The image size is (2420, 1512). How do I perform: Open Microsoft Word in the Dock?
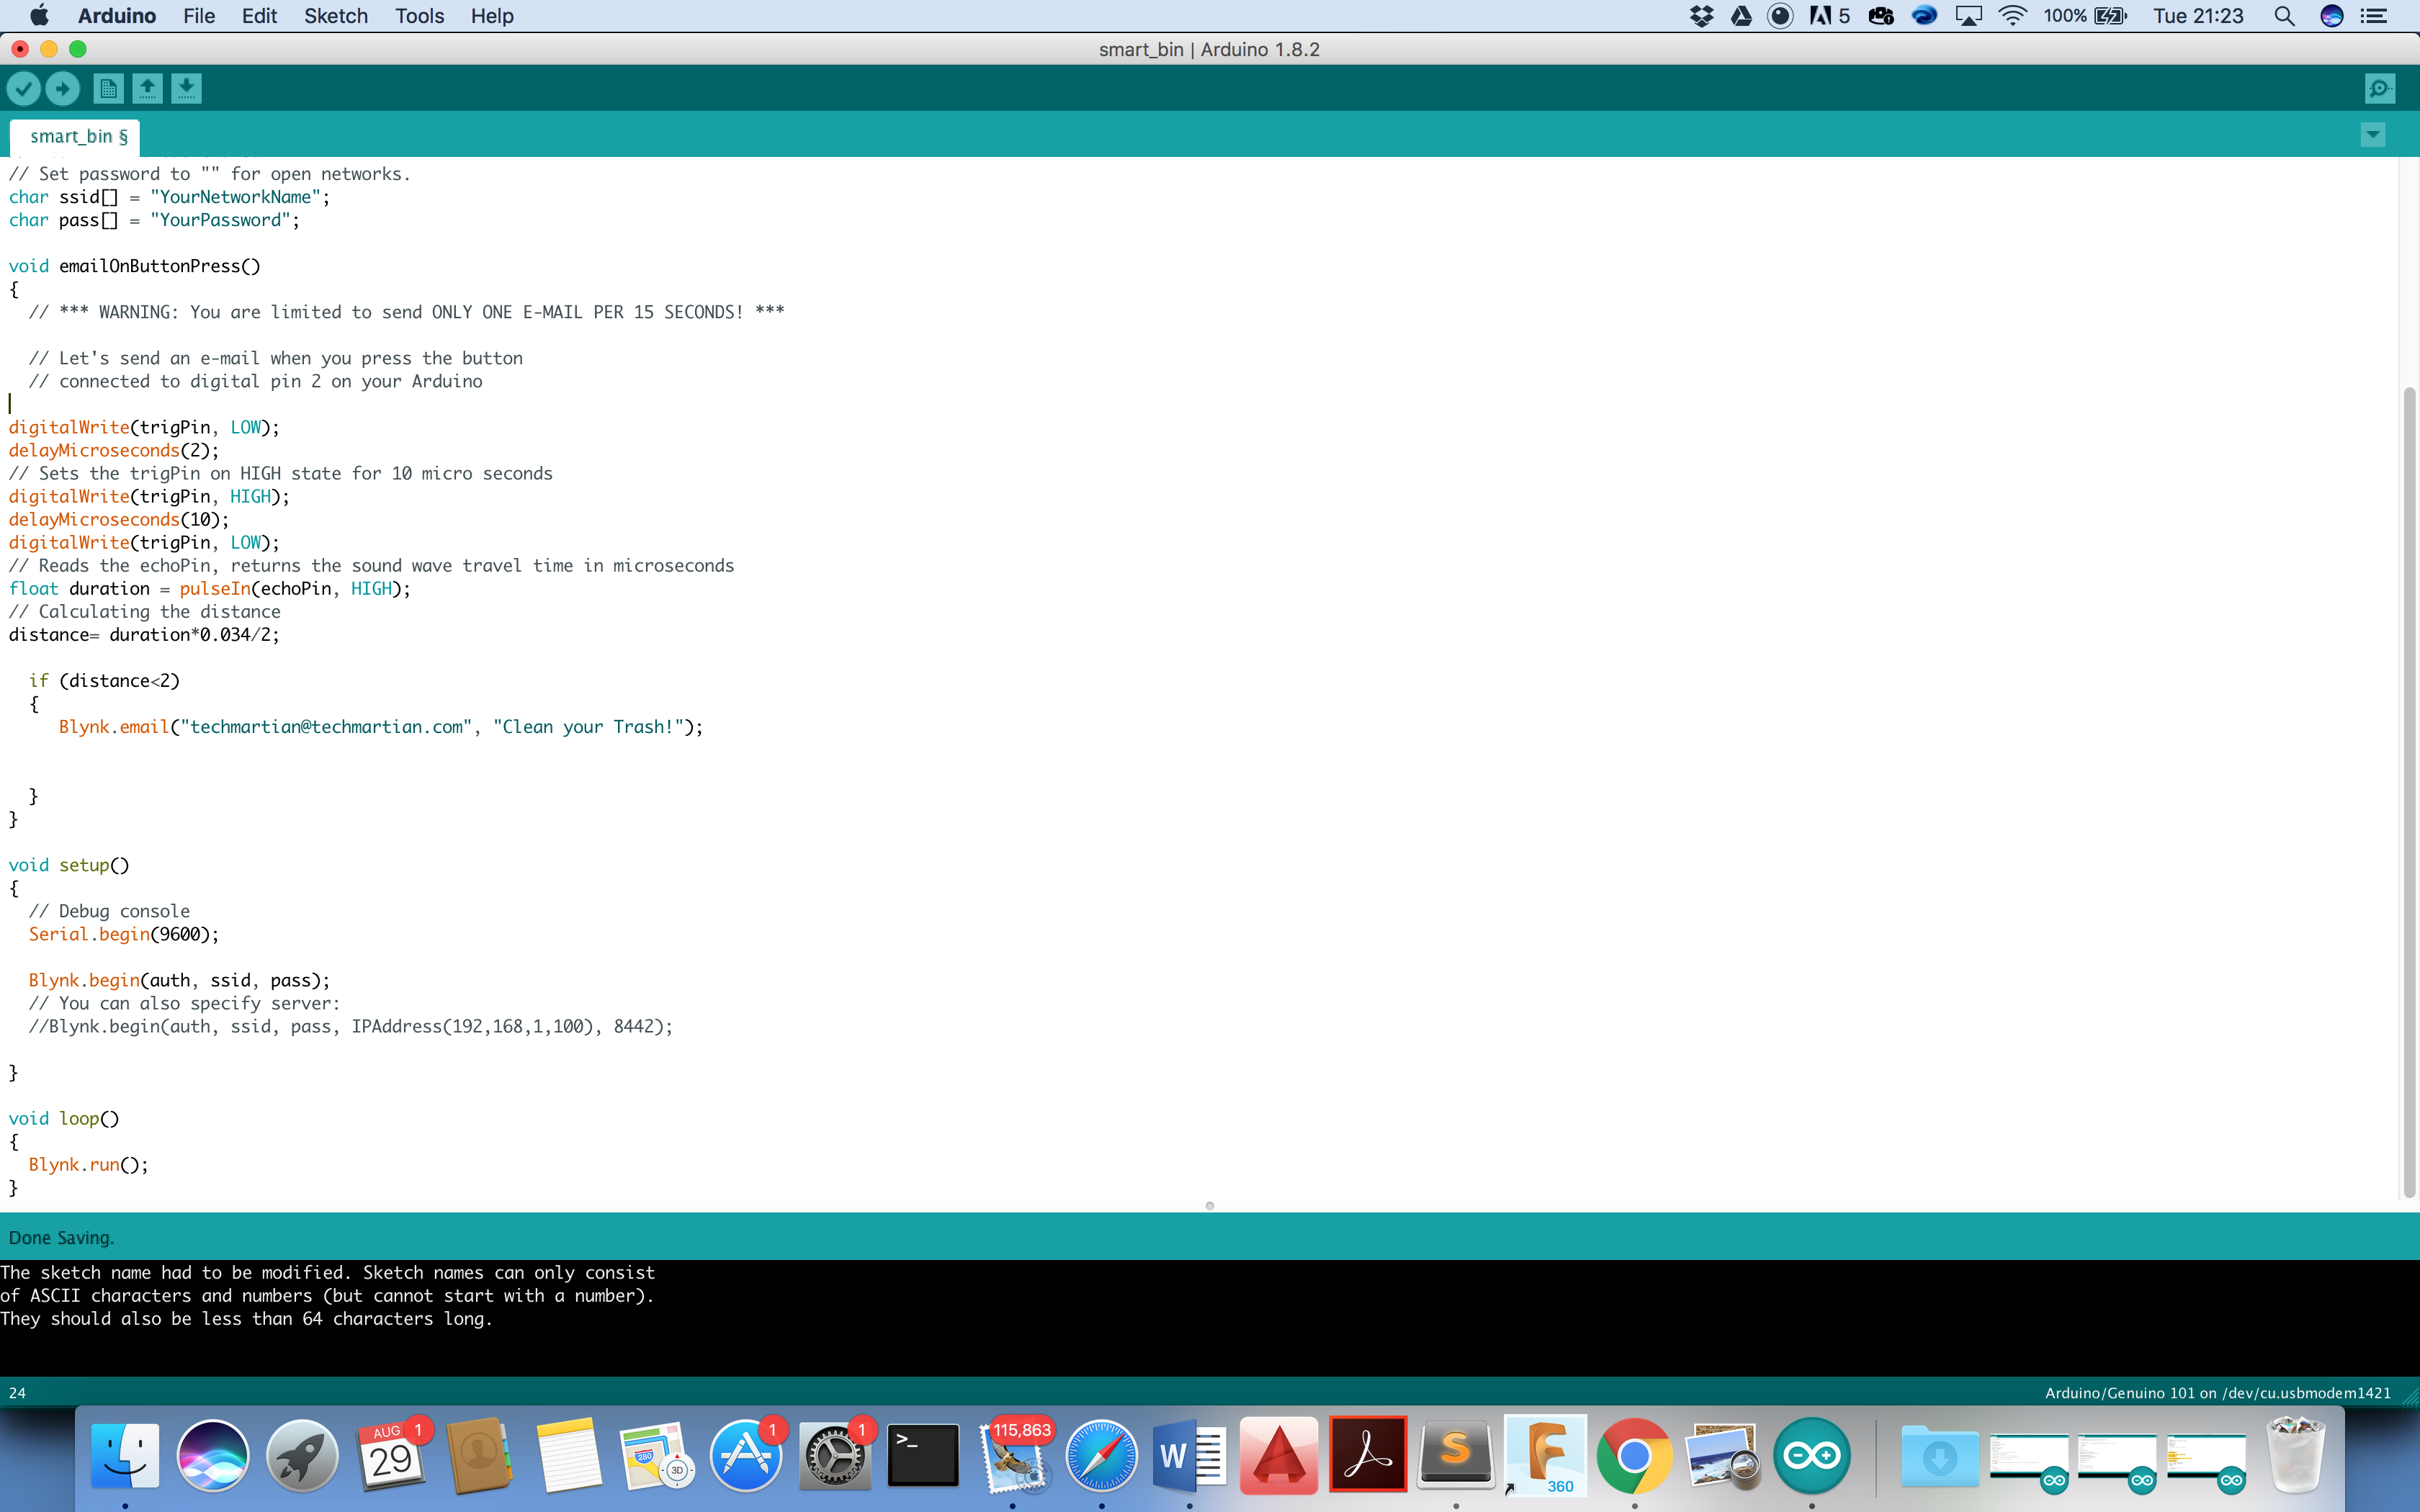1189,1456
